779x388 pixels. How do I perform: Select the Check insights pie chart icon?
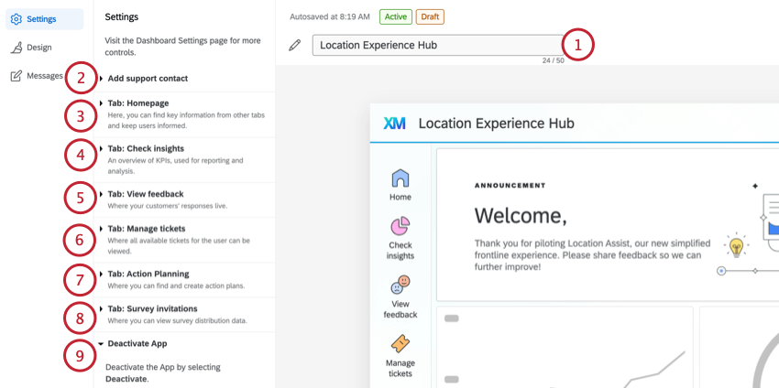point(400,226)
